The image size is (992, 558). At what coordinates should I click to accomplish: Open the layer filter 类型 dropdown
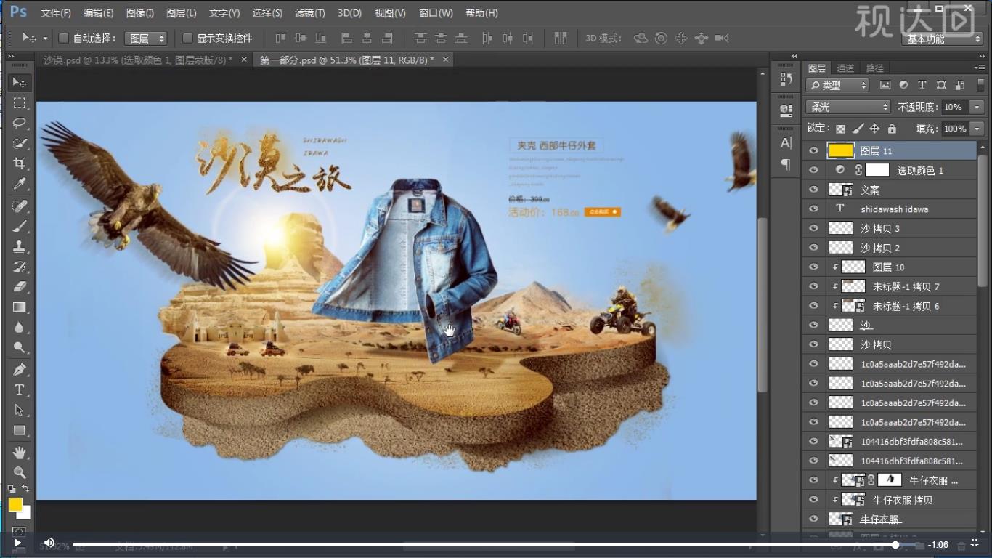(x=836, y=84)
